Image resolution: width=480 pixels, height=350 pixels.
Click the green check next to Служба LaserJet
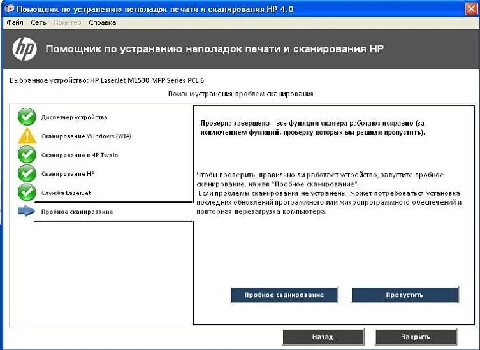[x=27, y=193]
